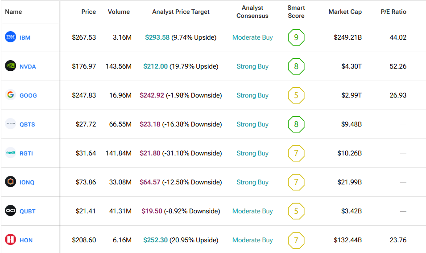426x253 pixels.
Task: Select the 23.76 HON P/E ratio
Action: 398,240
